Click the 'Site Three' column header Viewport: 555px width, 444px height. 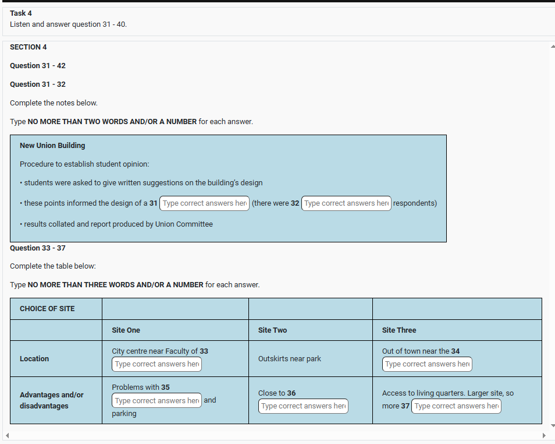[x=399, y=330]
